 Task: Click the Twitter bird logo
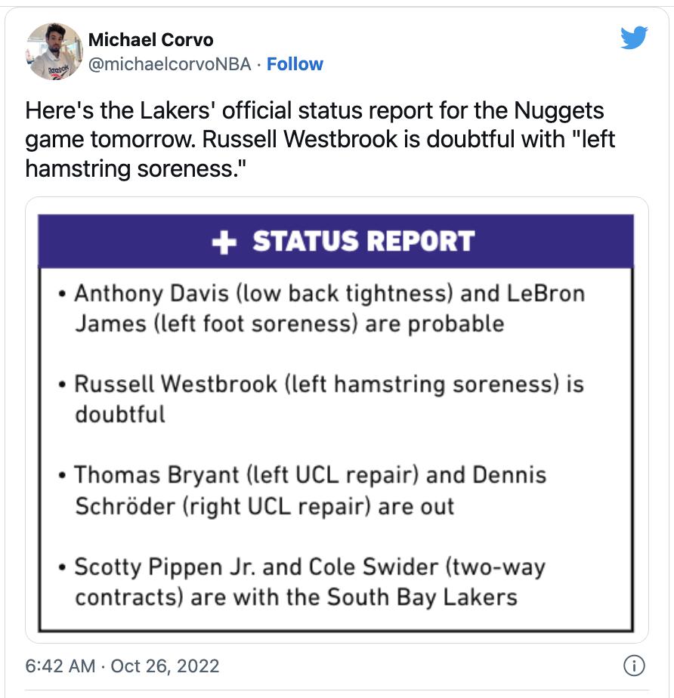[634, 38]
